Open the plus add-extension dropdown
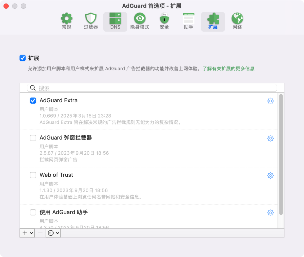 click(28, 233)
